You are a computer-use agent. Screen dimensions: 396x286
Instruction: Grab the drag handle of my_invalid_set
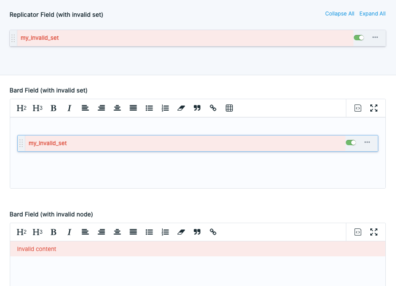[14, 38]
